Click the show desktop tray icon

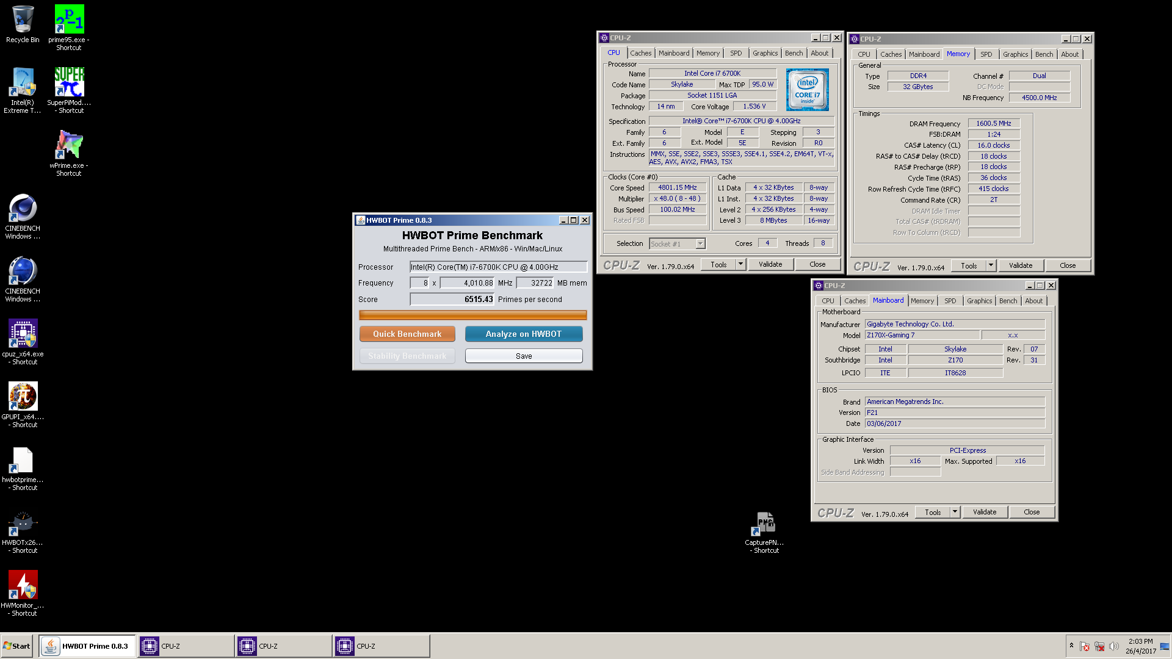[x=1165, y=646]
